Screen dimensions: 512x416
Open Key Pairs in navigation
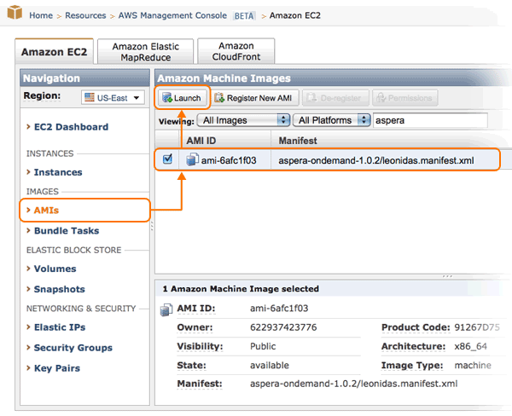pyautogui.click(x=57, y=368)
